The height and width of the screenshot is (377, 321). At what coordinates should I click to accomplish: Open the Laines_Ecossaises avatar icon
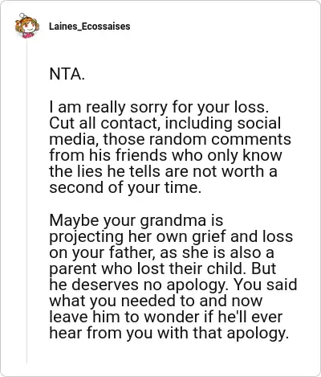(x=27, y=26)
